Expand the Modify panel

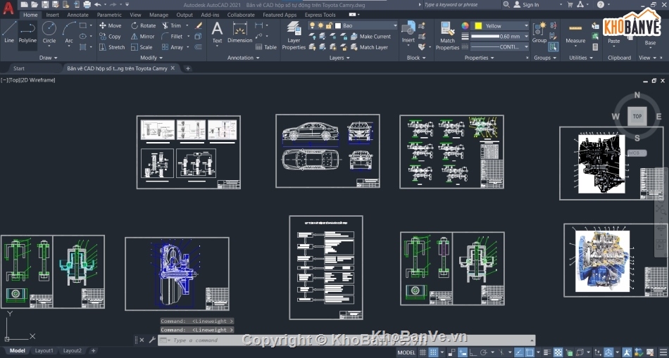pyautogui.click(x=151, y=58)
